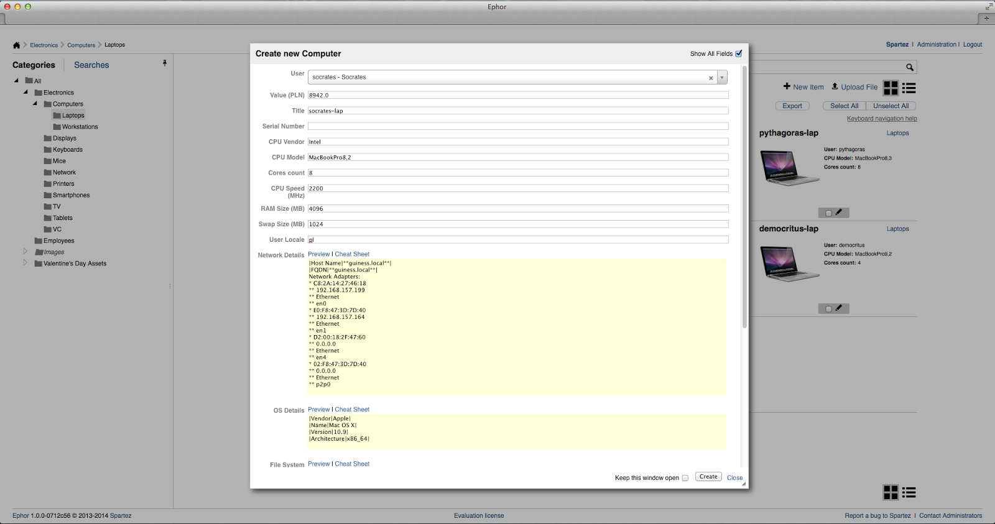
Task: Switch to the Searches tab
Action: [x=91, y=65]
